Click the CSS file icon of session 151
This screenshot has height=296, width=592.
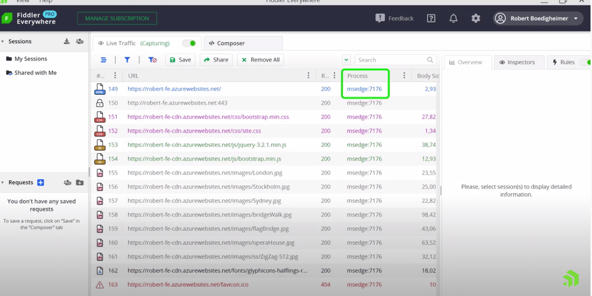(x=100, y=117)
